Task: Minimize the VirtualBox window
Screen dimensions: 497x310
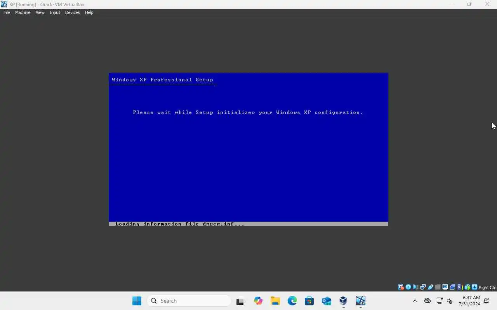Action: (452, 4)
